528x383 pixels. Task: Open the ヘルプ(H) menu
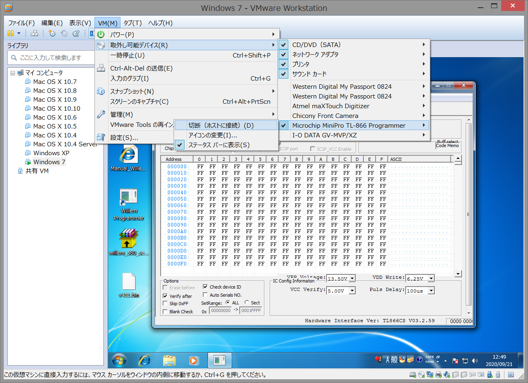click(160, 23)
